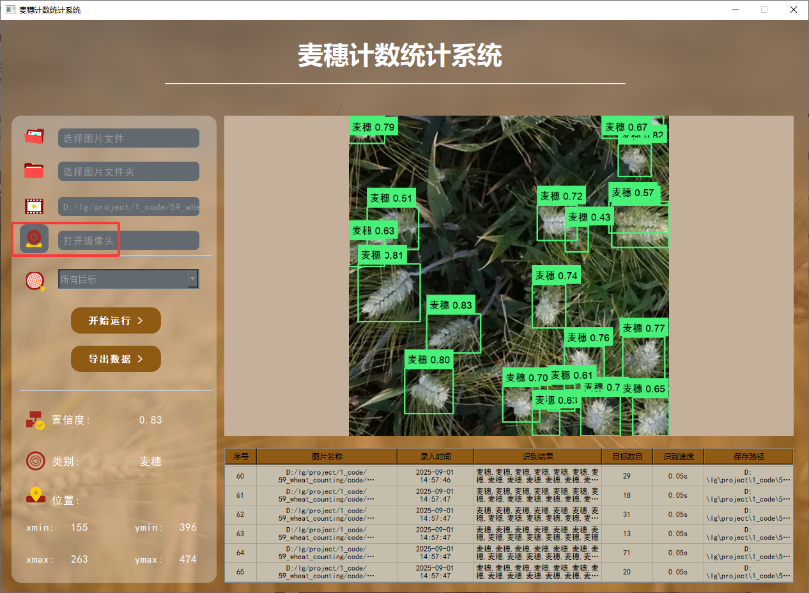
Task: Click target count cell 71
Action: [x=628, y=553]
